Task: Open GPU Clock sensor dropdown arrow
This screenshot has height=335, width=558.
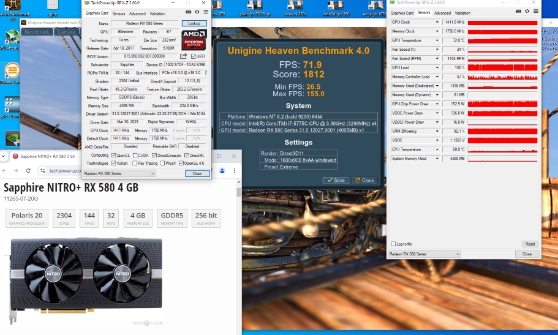Action: [437, 22]
